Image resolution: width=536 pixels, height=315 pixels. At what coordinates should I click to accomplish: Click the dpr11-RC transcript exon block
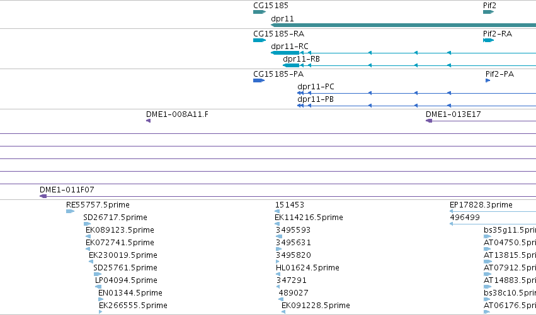[x=285, y=53]
